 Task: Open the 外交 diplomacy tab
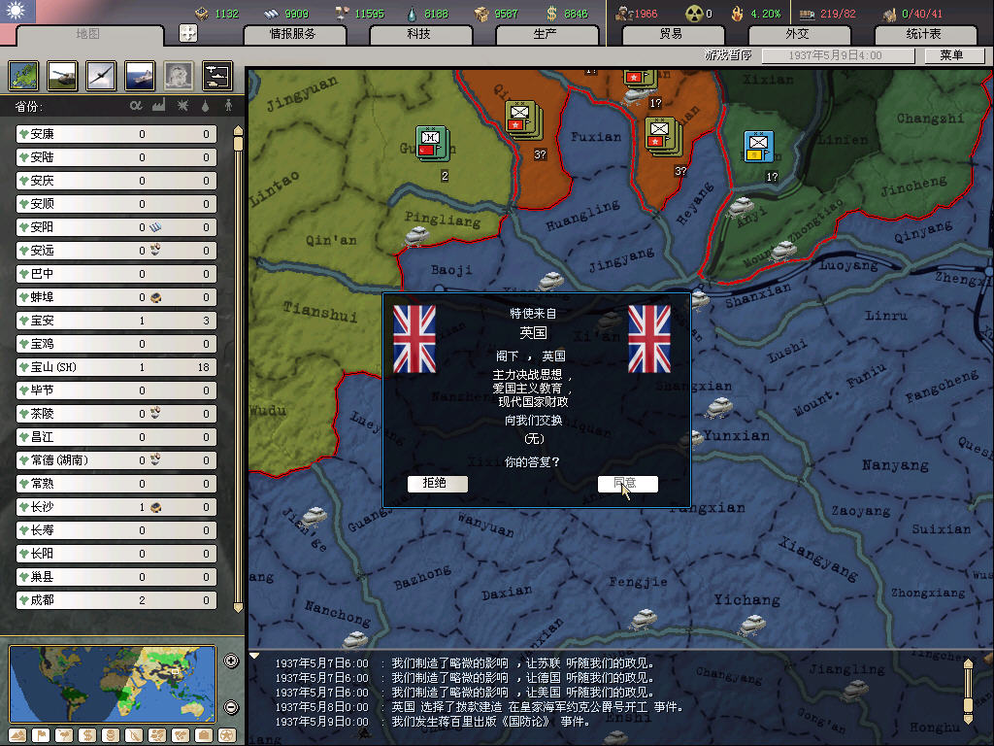pyautogui.click(x=798, y=34)
